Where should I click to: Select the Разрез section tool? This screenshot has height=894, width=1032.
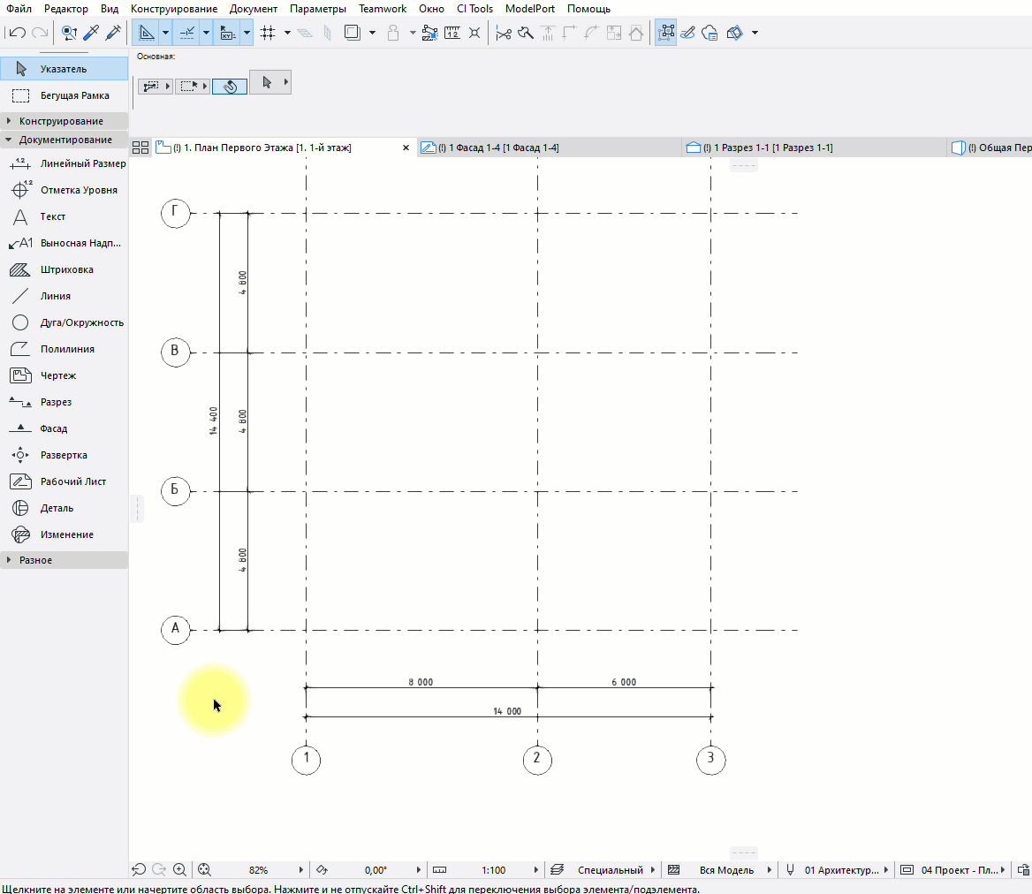64,402
